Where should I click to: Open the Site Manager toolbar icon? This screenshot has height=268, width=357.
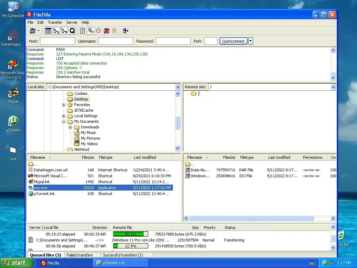33,31
